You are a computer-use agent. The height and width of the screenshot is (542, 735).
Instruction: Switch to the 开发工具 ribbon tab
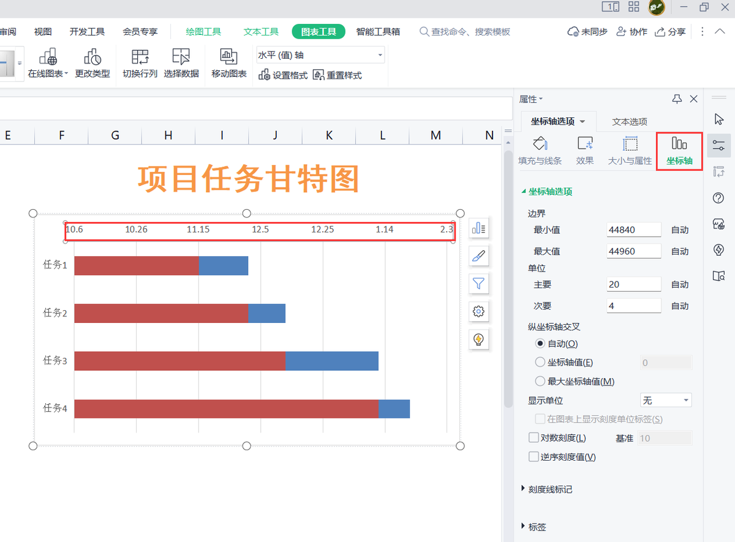coord(87,32)
